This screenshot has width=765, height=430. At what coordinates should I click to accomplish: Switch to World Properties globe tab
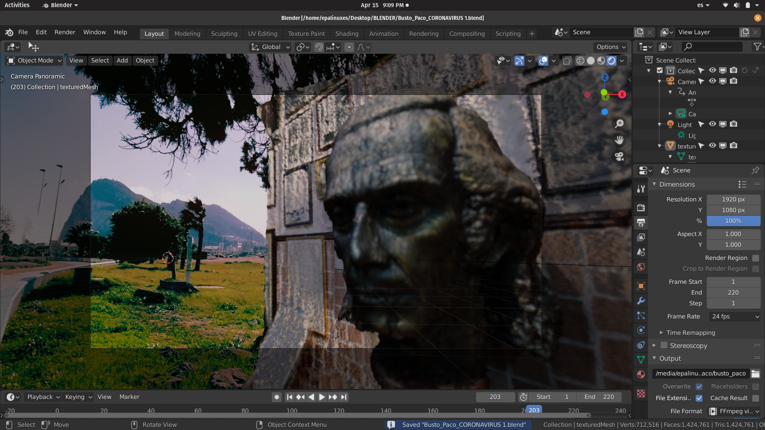[641, 266]
